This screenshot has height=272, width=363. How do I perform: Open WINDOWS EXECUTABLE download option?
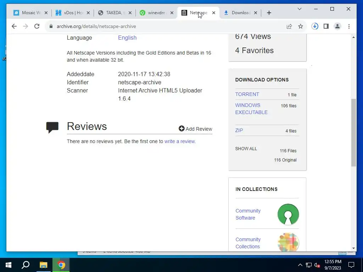click(251, 109)
